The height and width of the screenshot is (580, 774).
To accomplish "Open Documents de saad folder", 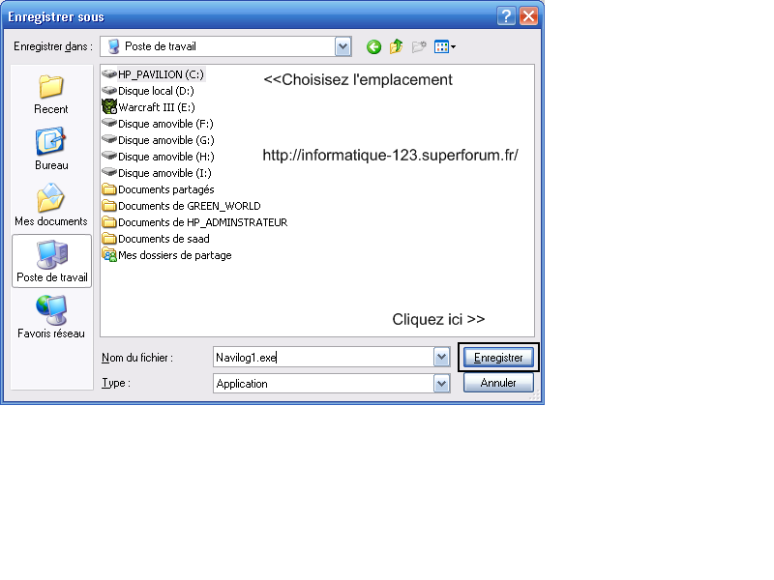I will click(156, 239).
